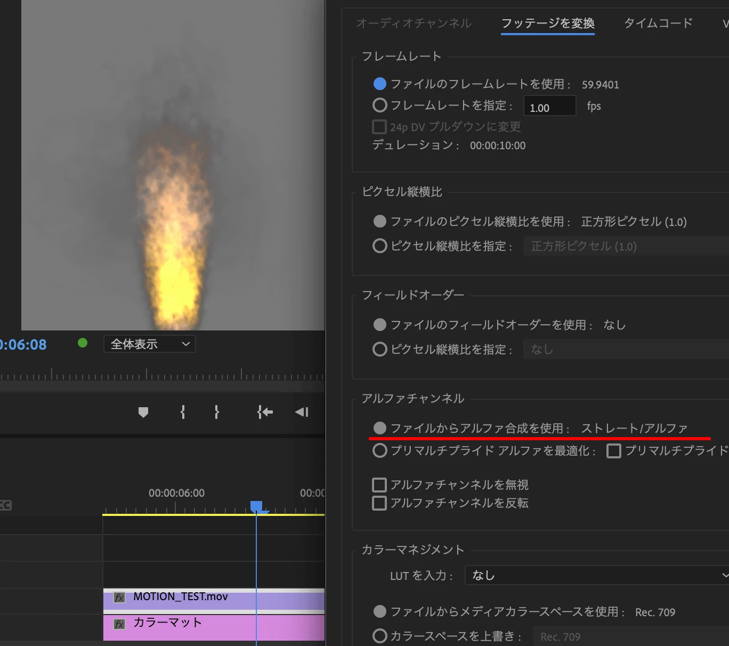Open the Rec. 709 color space override dropdown
This screenshot has width=729, height=646.
[631, 636]
